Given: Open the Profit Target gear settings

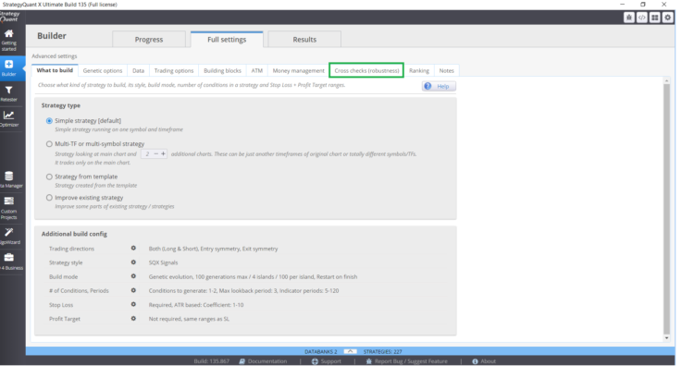Looking at the screenshot, I should [133, 318].
